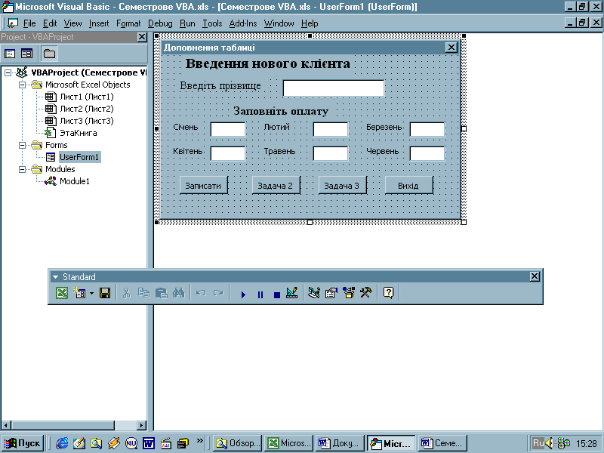Open the Tools menu
The image size is (604, 453).
tap(213, 23)
